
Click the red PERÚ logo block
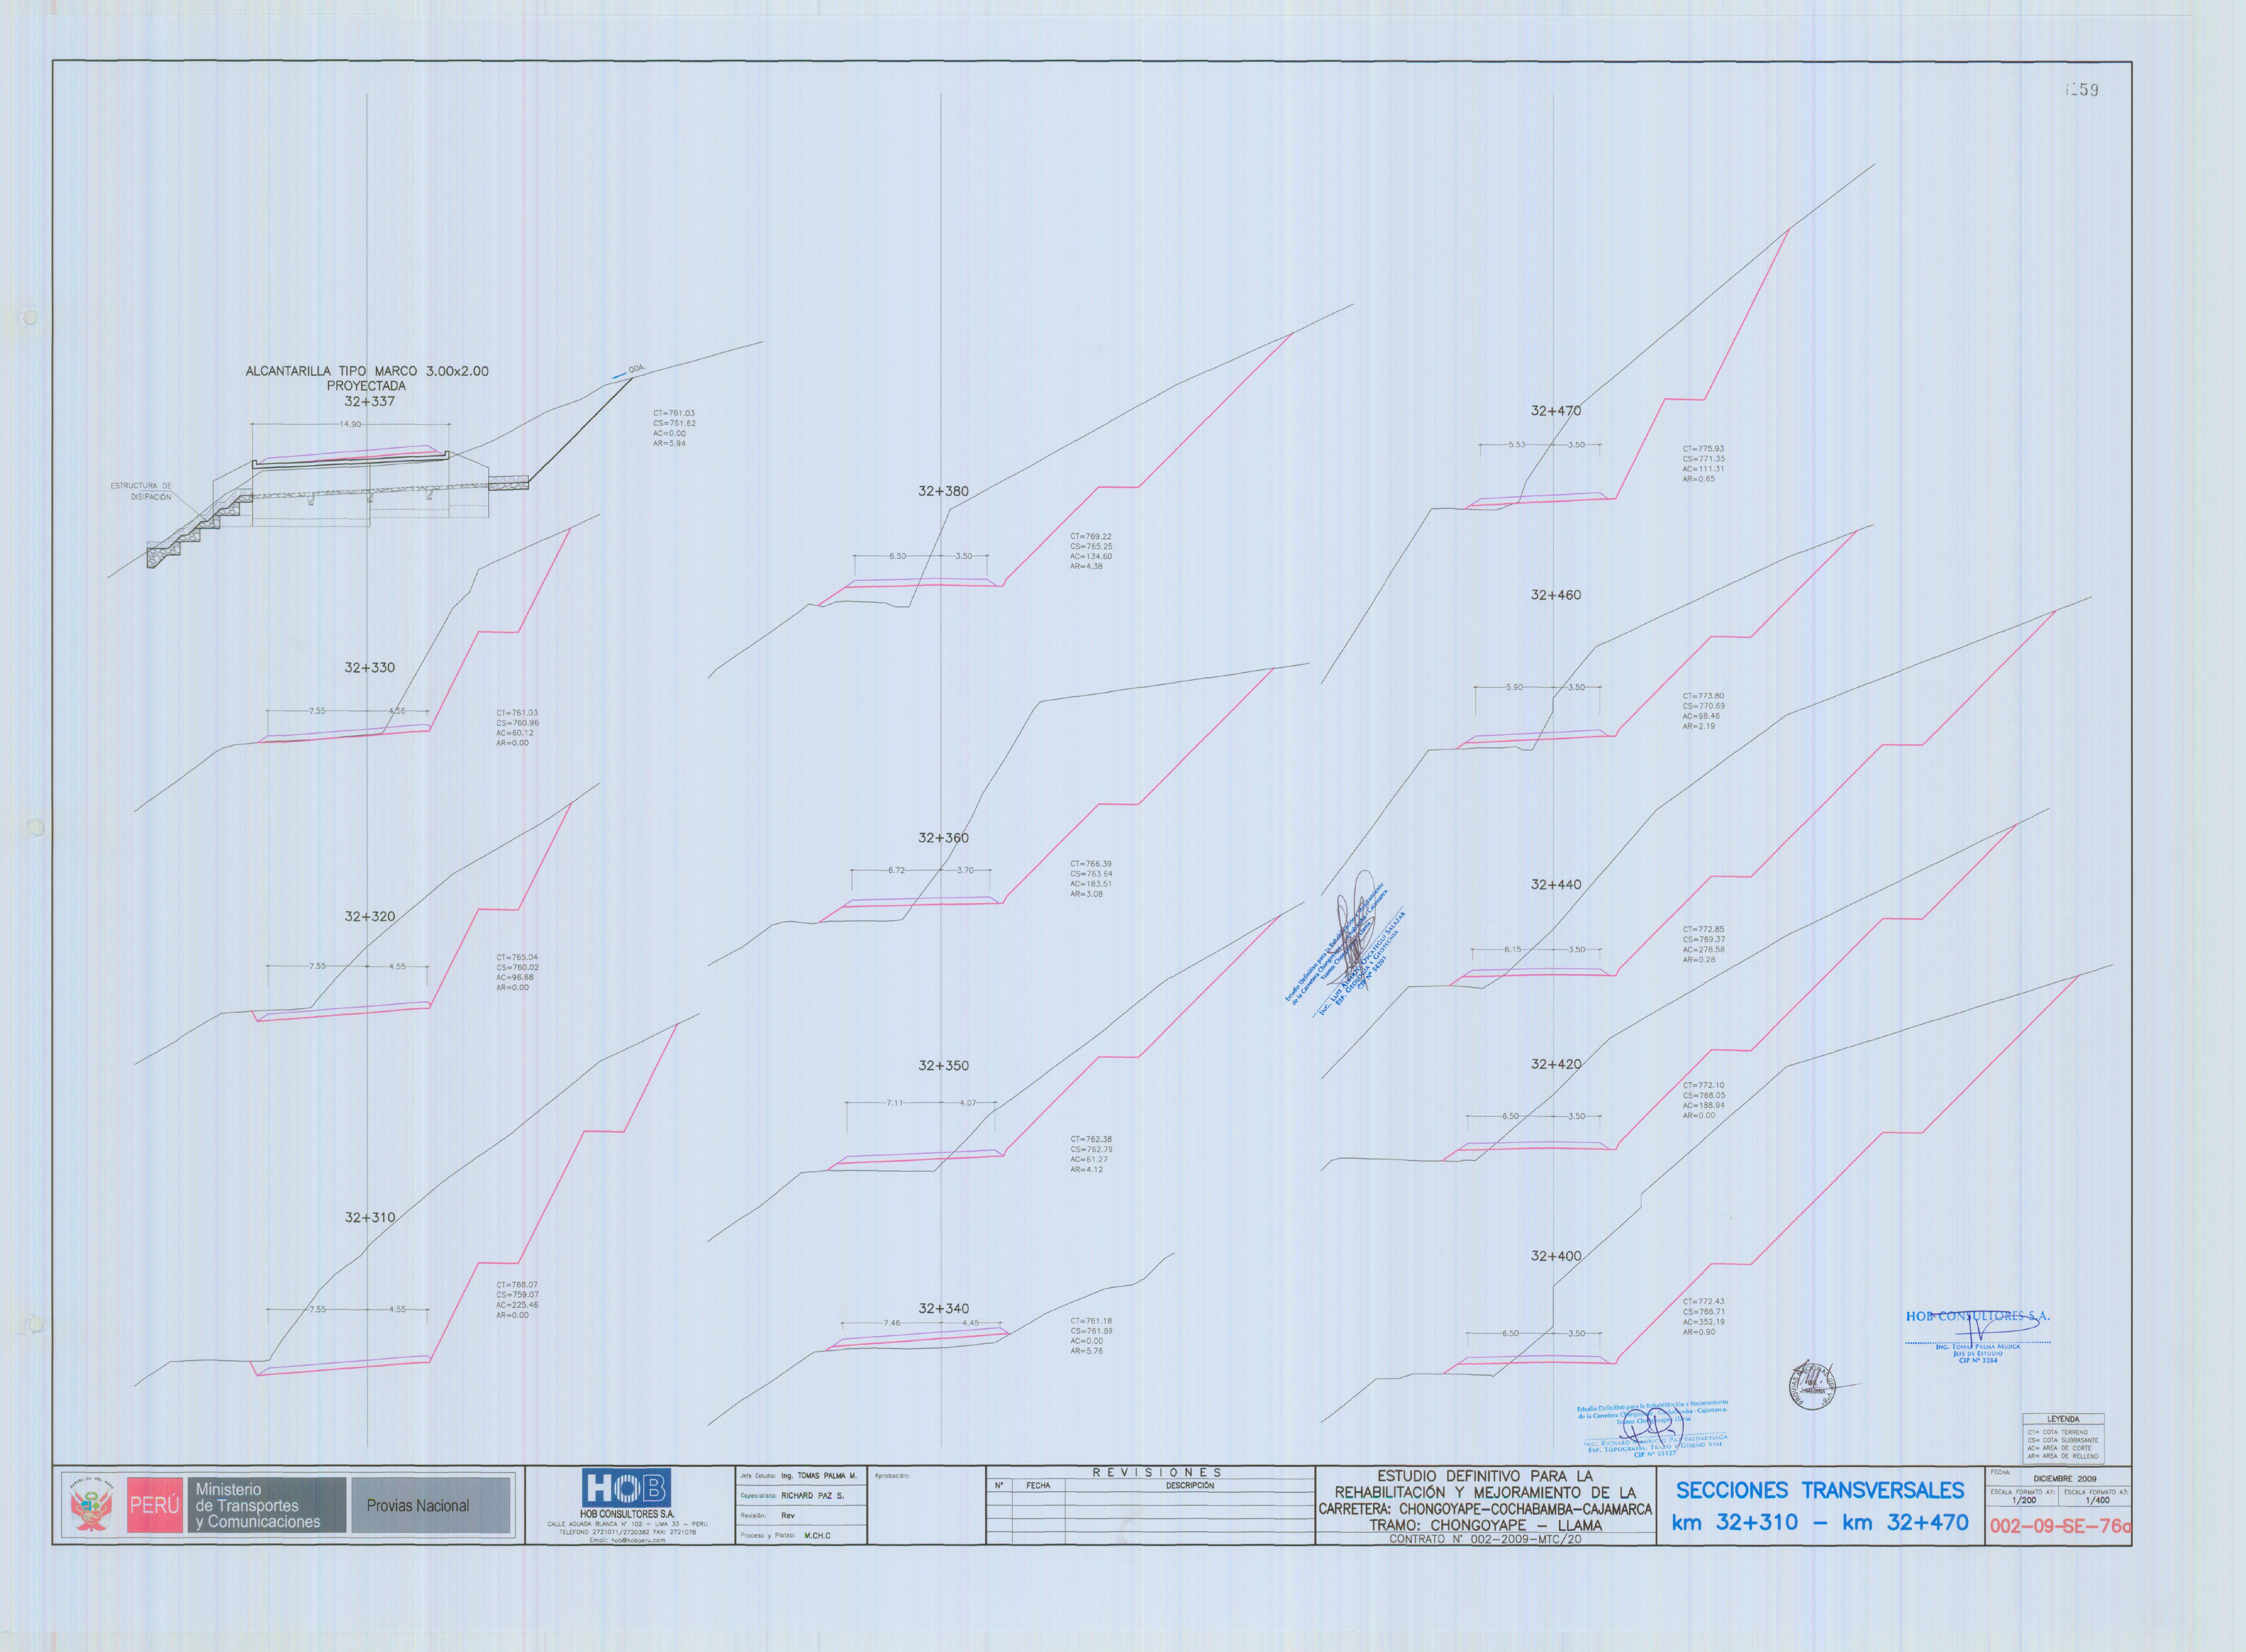155,1505
